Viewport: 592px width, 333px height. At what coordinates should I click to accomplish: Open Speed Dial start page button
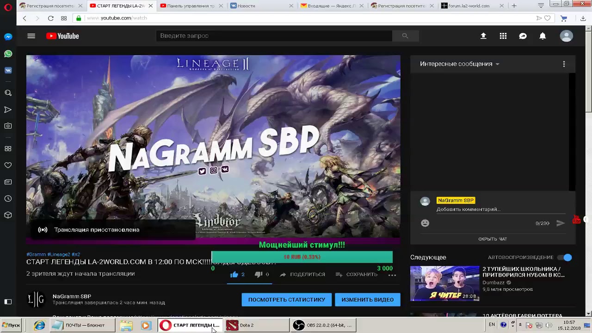pyautogui.click(x=64, y=18)
